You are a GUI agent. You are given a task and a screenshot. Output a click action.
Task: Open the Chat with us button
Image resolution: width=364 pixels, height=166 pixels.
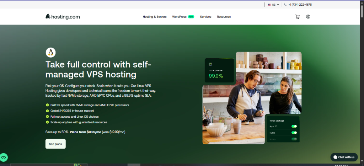tap(344, 157)
